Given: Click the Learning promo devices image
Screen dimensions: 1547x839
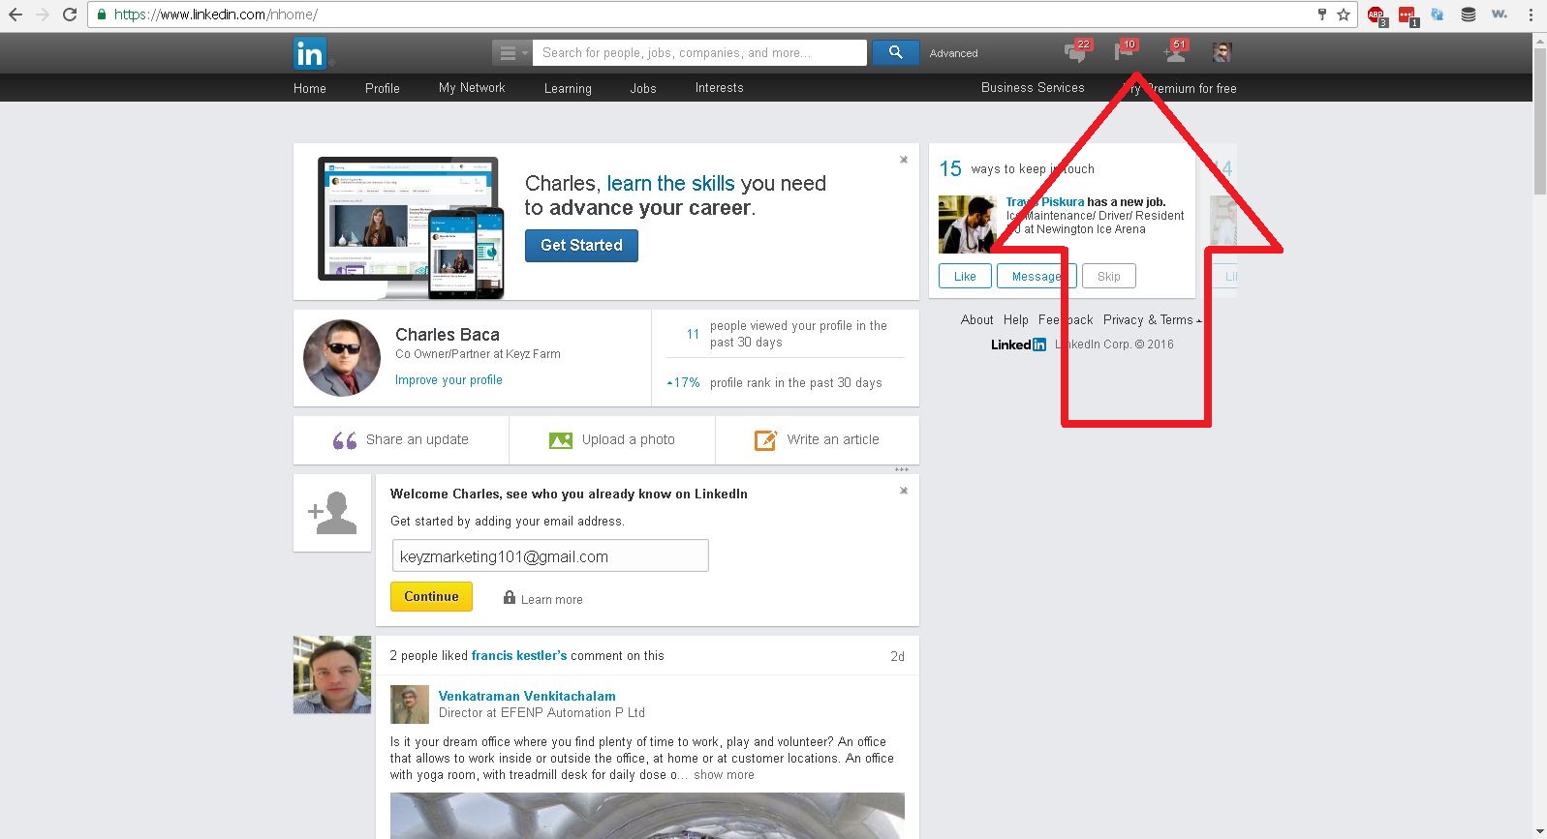Looking at the screenshot, I should (411, 228).
